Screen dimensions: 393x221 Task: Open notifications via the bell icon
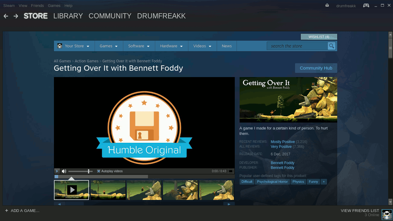pos(327,5)
